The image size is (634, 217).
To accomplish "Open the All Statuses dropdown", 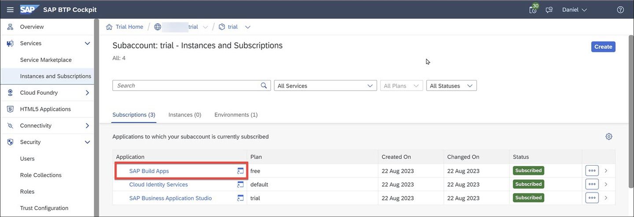I will 451,86.
